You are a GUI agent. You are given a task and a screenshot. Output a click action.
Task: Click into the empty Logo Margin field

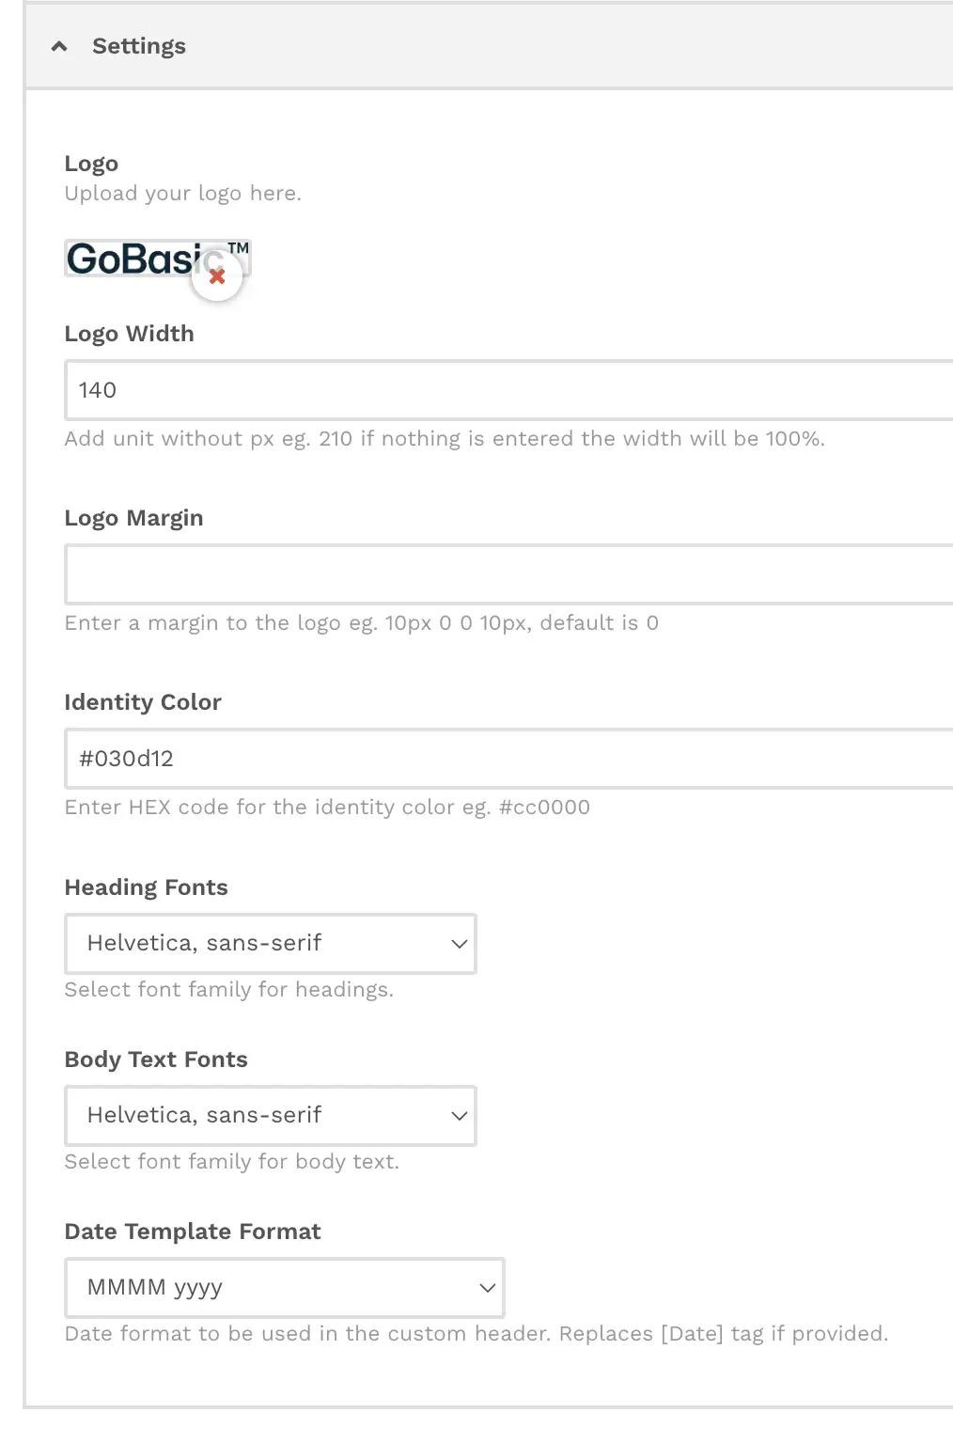[508, 574]
